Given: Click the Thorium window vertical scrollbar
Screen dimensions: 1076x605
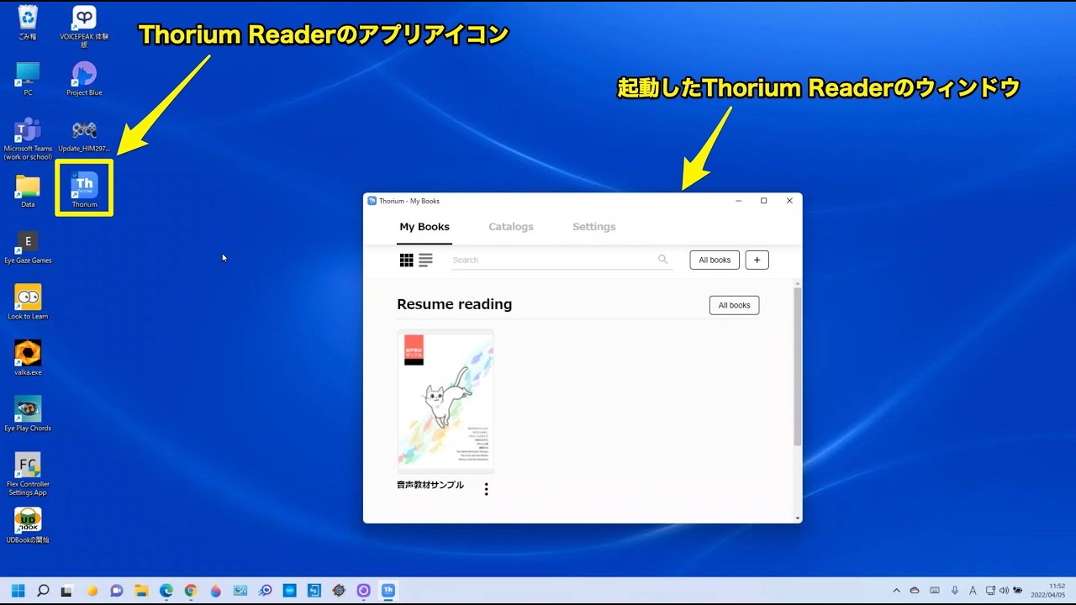Looking at the screenshot, I should coord(798,366).
